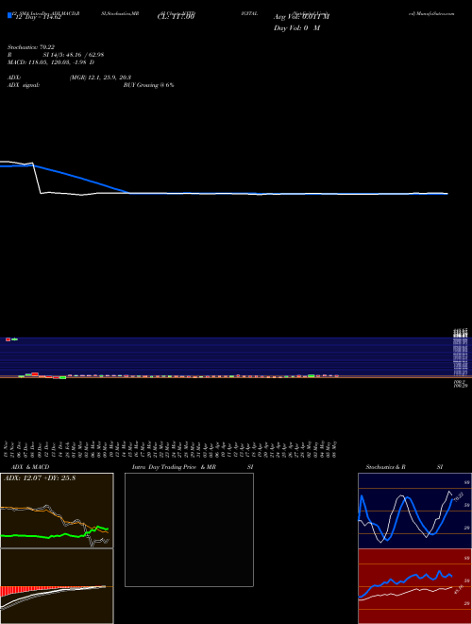
Task: Click the 'ADX signal:' label
Action: tap(24, 85)
